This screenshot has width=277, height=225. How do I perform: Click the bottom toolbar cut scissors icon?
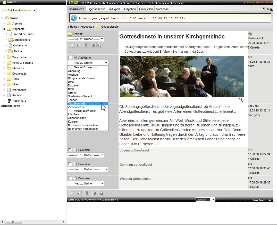(95, 193)
